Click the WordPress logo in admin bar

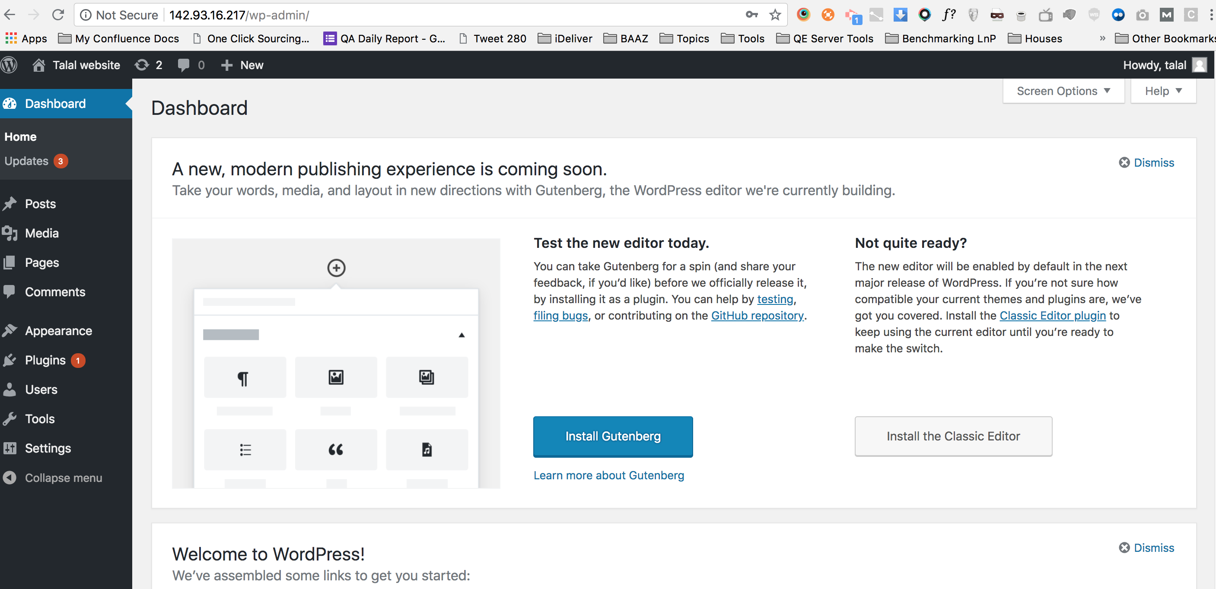point(9,65)
